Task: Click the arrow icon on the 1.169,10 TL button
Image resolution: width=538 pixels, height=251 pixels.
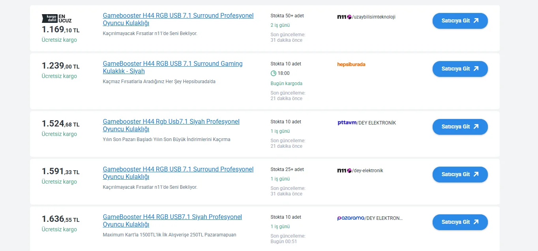Action: tap(476, 20)
